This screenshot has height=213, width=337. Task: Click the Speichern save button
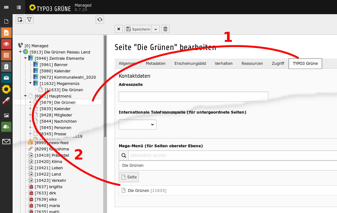(x=138, y=29)
